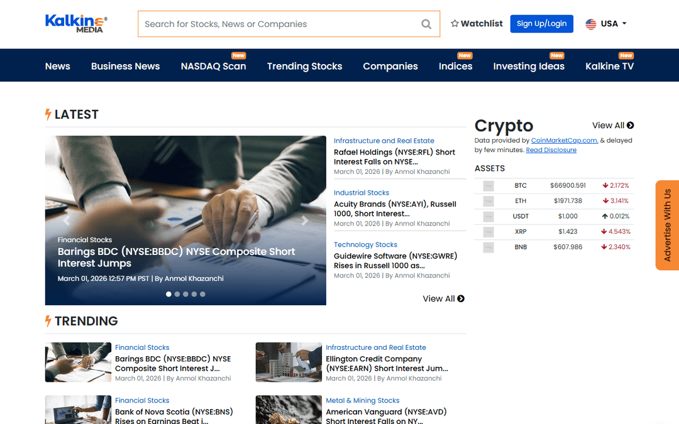Image resolution: width=679 pixels, height=424 pixels.
Task: Open the Investing Ideas menu item
Action: point(529,66)
